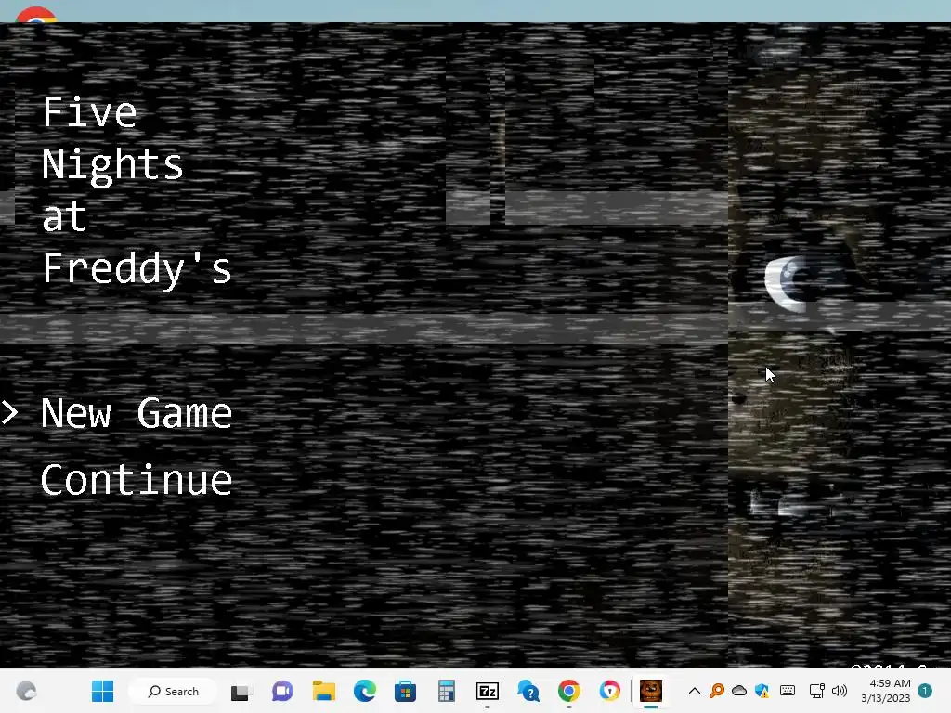This screenshot has width=951, height=713.
Task: Launch Microsoft Edge from the taskbar
Action: tap(364, 691)
